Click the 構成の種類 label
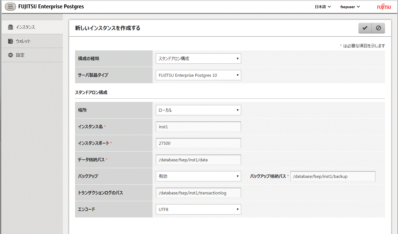 pyautogui.click(x=89, y=59)
